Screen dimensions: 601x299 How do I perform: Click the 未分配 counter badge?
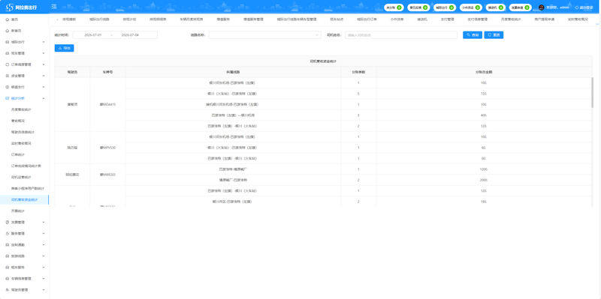[x=394, y=7]
